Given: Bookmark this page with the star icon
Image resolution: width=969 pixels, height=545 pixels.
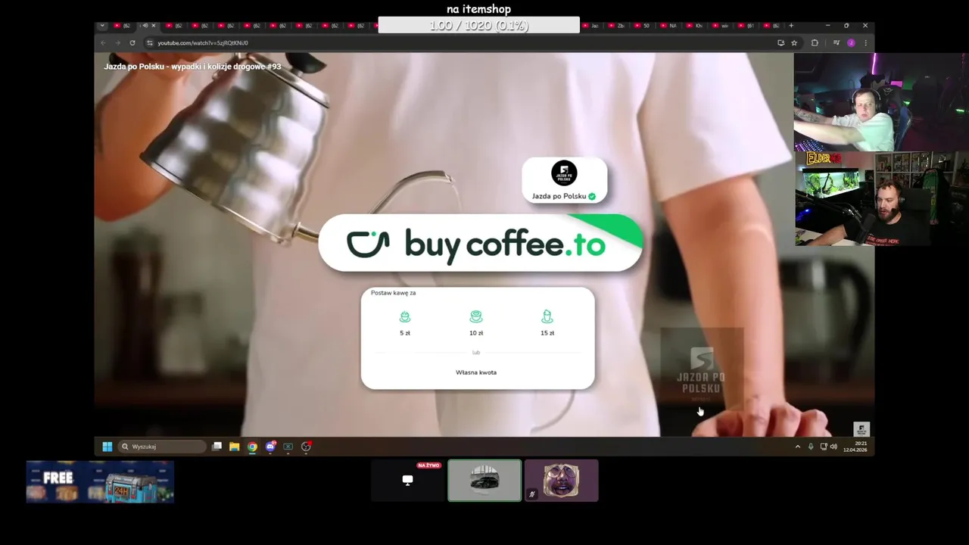Looking at the screenshot, I should coord(794,43).
